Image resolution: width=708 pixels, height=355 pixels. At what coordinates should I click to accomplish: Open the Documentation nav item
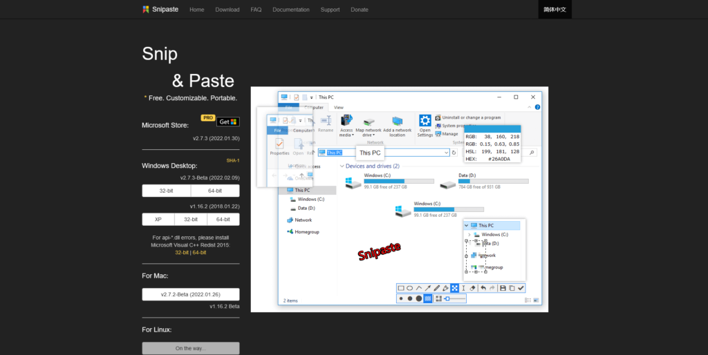(x=291, y=10)
